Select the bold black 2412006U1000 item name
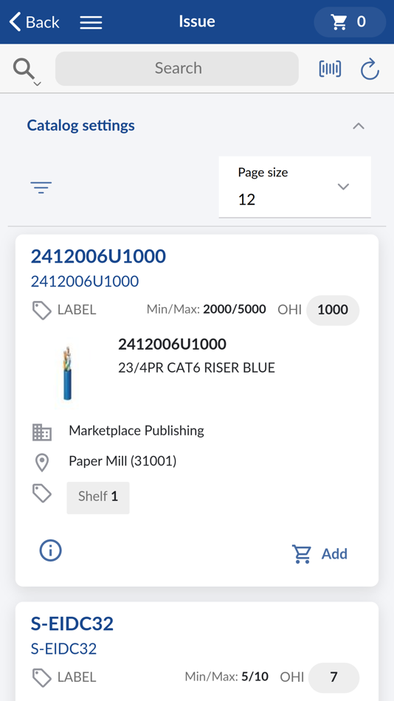 tap(172, 344)
